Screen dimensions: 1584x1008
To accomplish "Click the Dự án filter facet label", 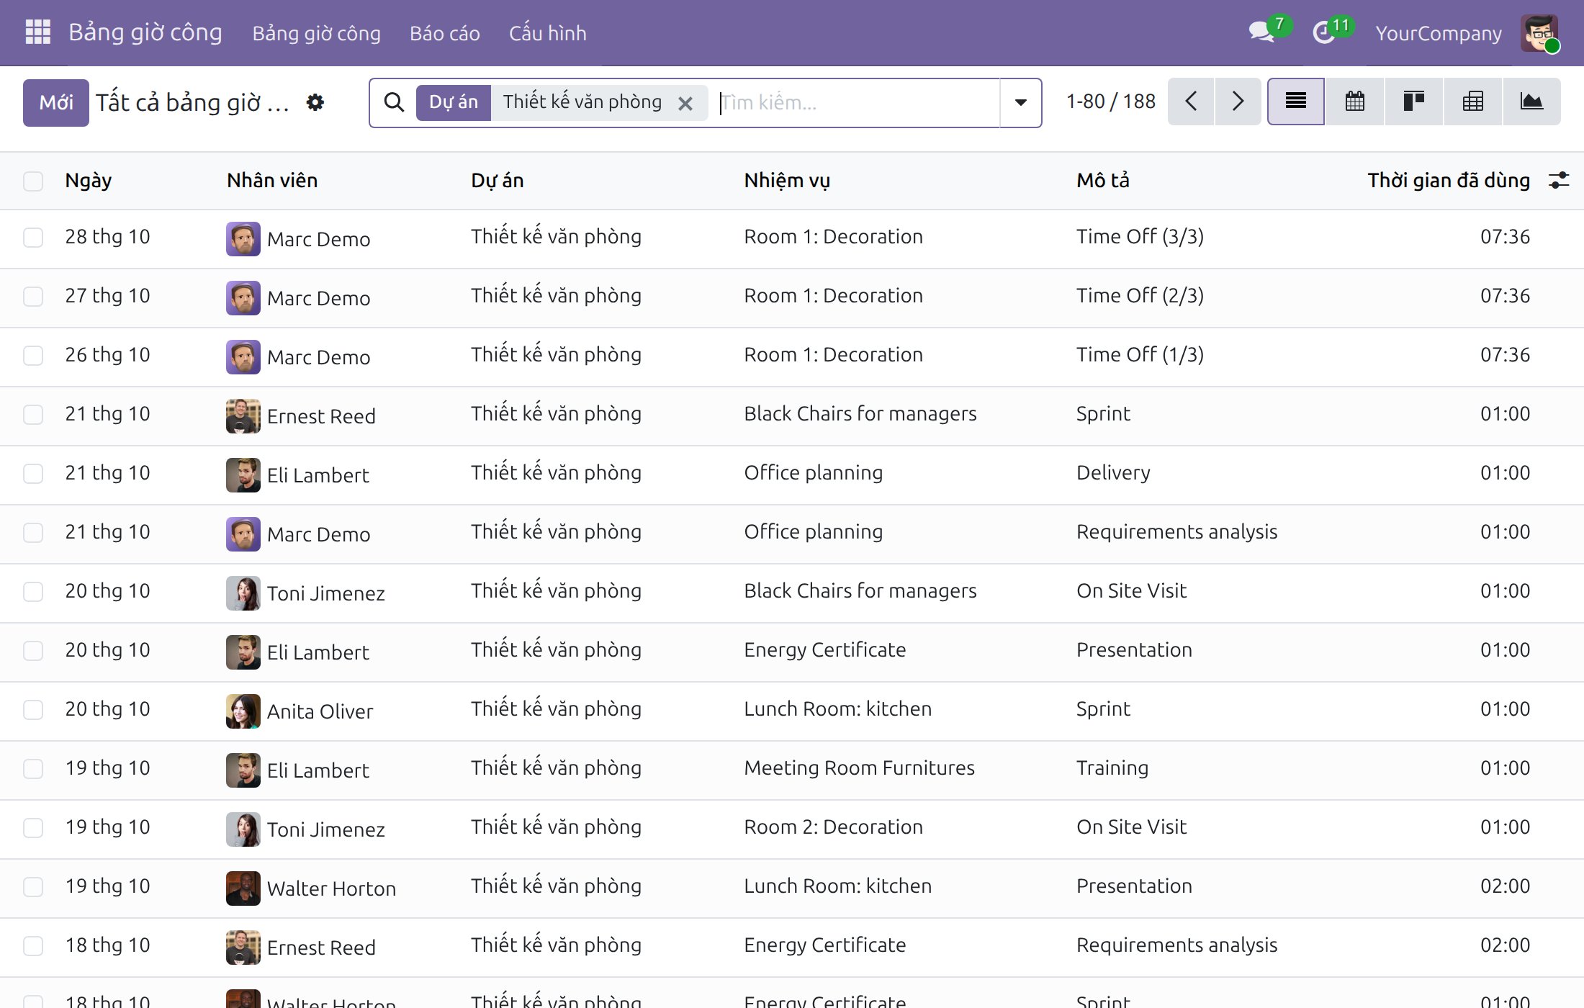I will coord(454,102).
